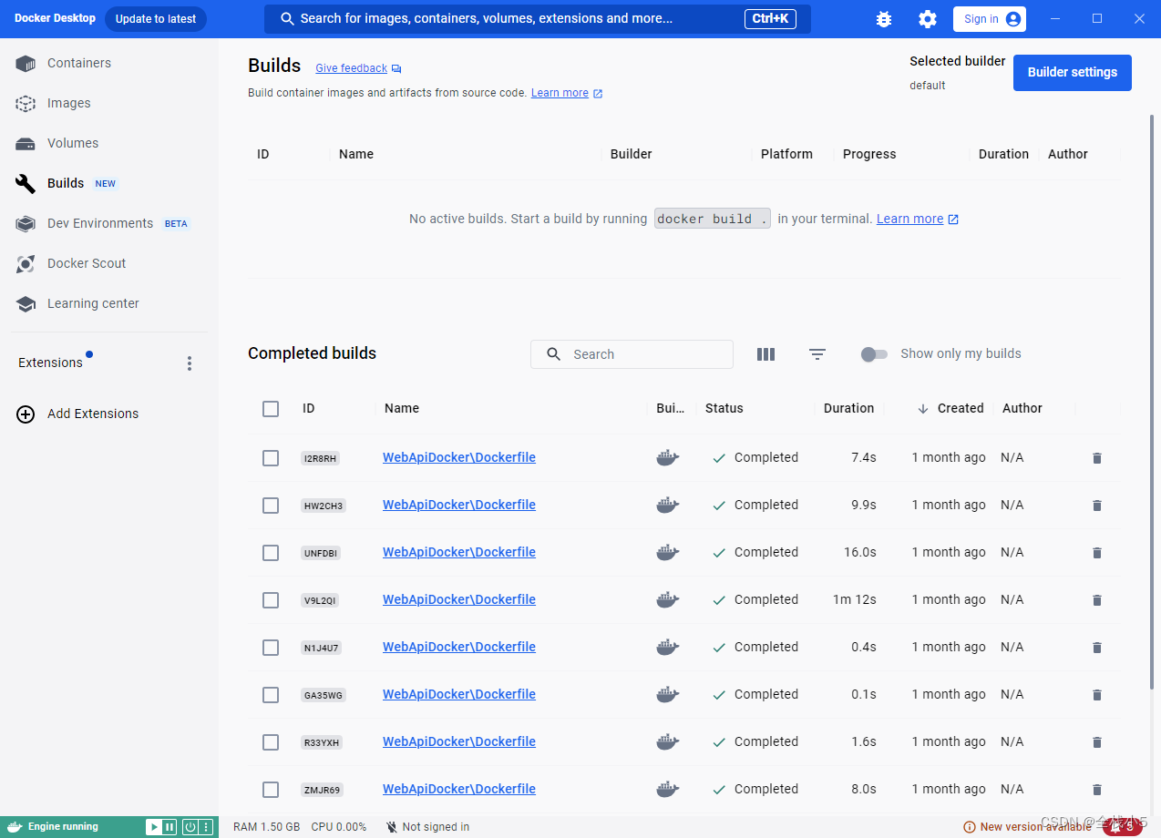Screen dimensions: 1161x838
Task: Check the box for build GA35WG
Action: (271, 695)
